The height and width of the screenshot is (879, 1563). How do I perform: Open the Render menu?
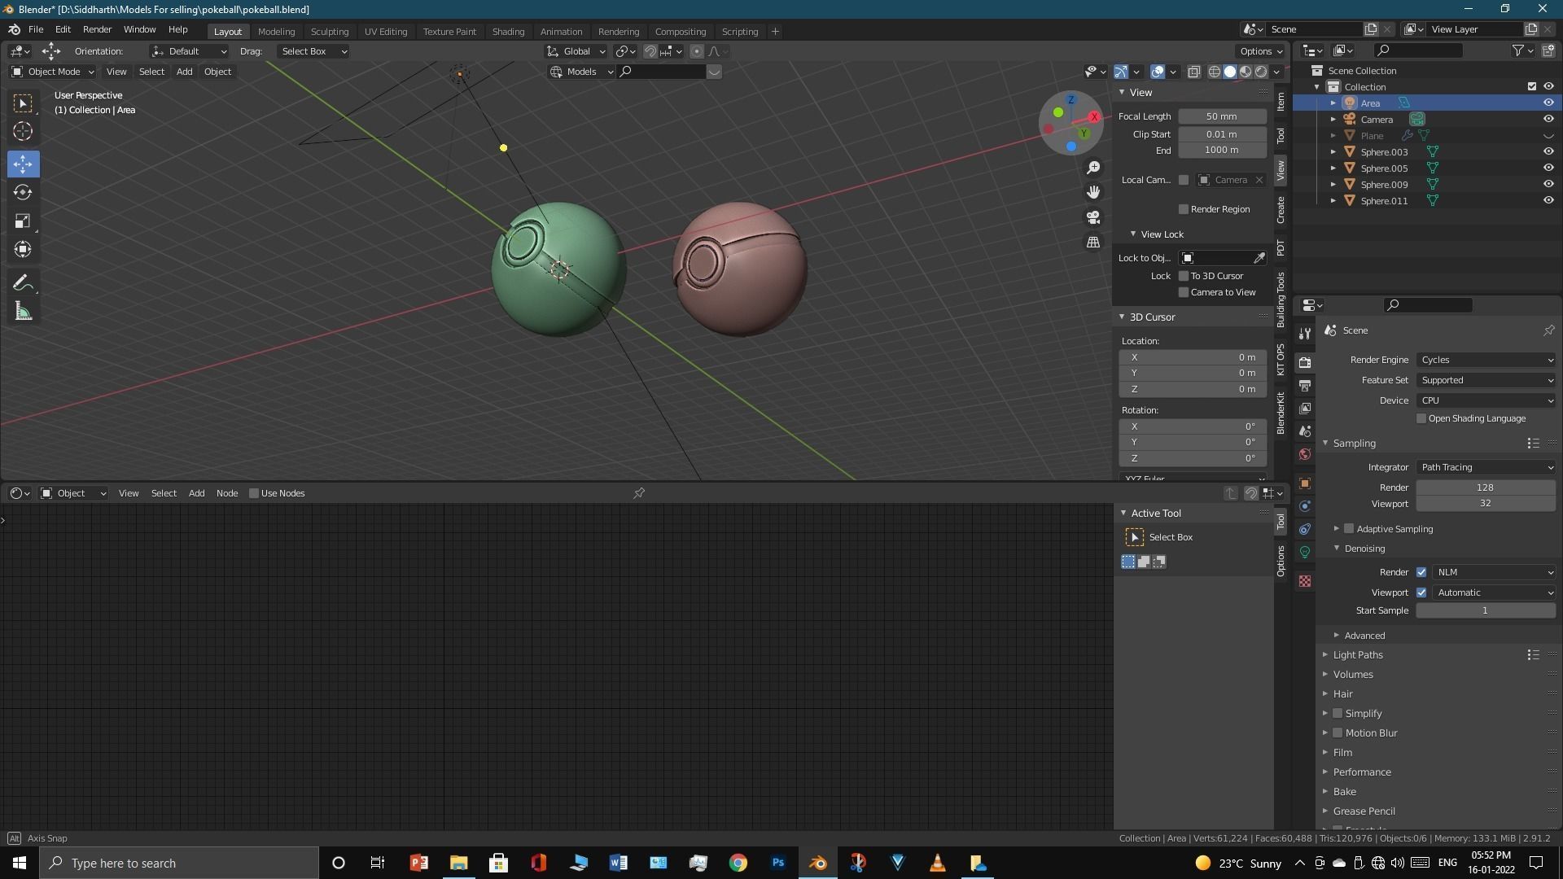coord(97,29)
